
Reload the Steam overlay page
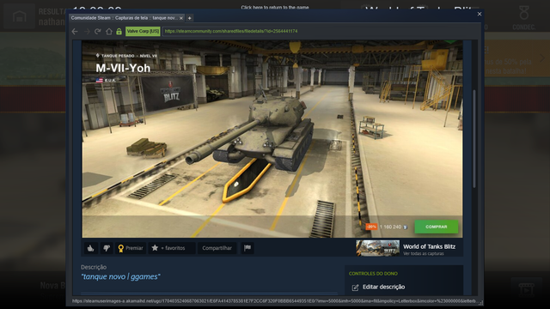tap(98, 32)
